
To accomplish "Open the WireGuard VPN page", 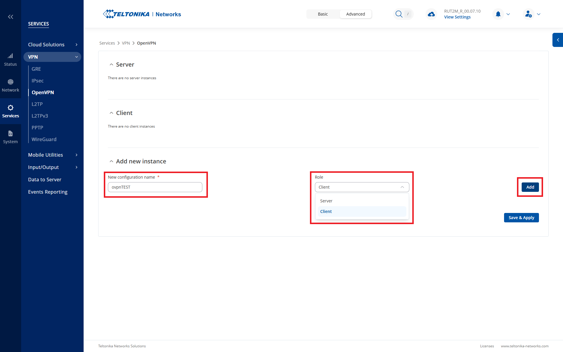I will [44, 139].
